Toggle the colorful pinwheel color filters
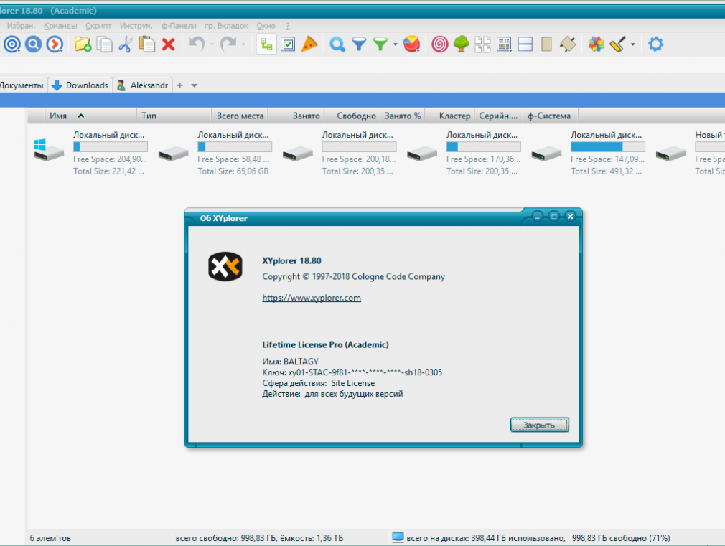725x546 pixels. click(x=596, y=44)
